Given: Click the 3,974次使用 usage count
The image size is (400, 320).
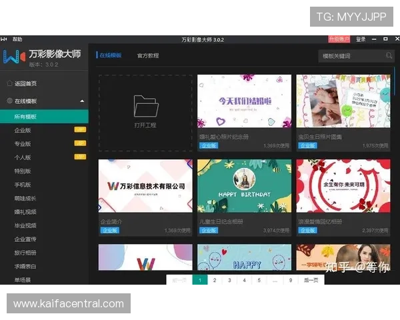Looking at the screenshot, I should 276,230.
